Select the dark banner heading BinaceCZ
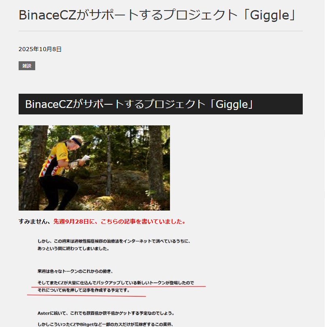The image size is (325, 327). tap(161, 104)
